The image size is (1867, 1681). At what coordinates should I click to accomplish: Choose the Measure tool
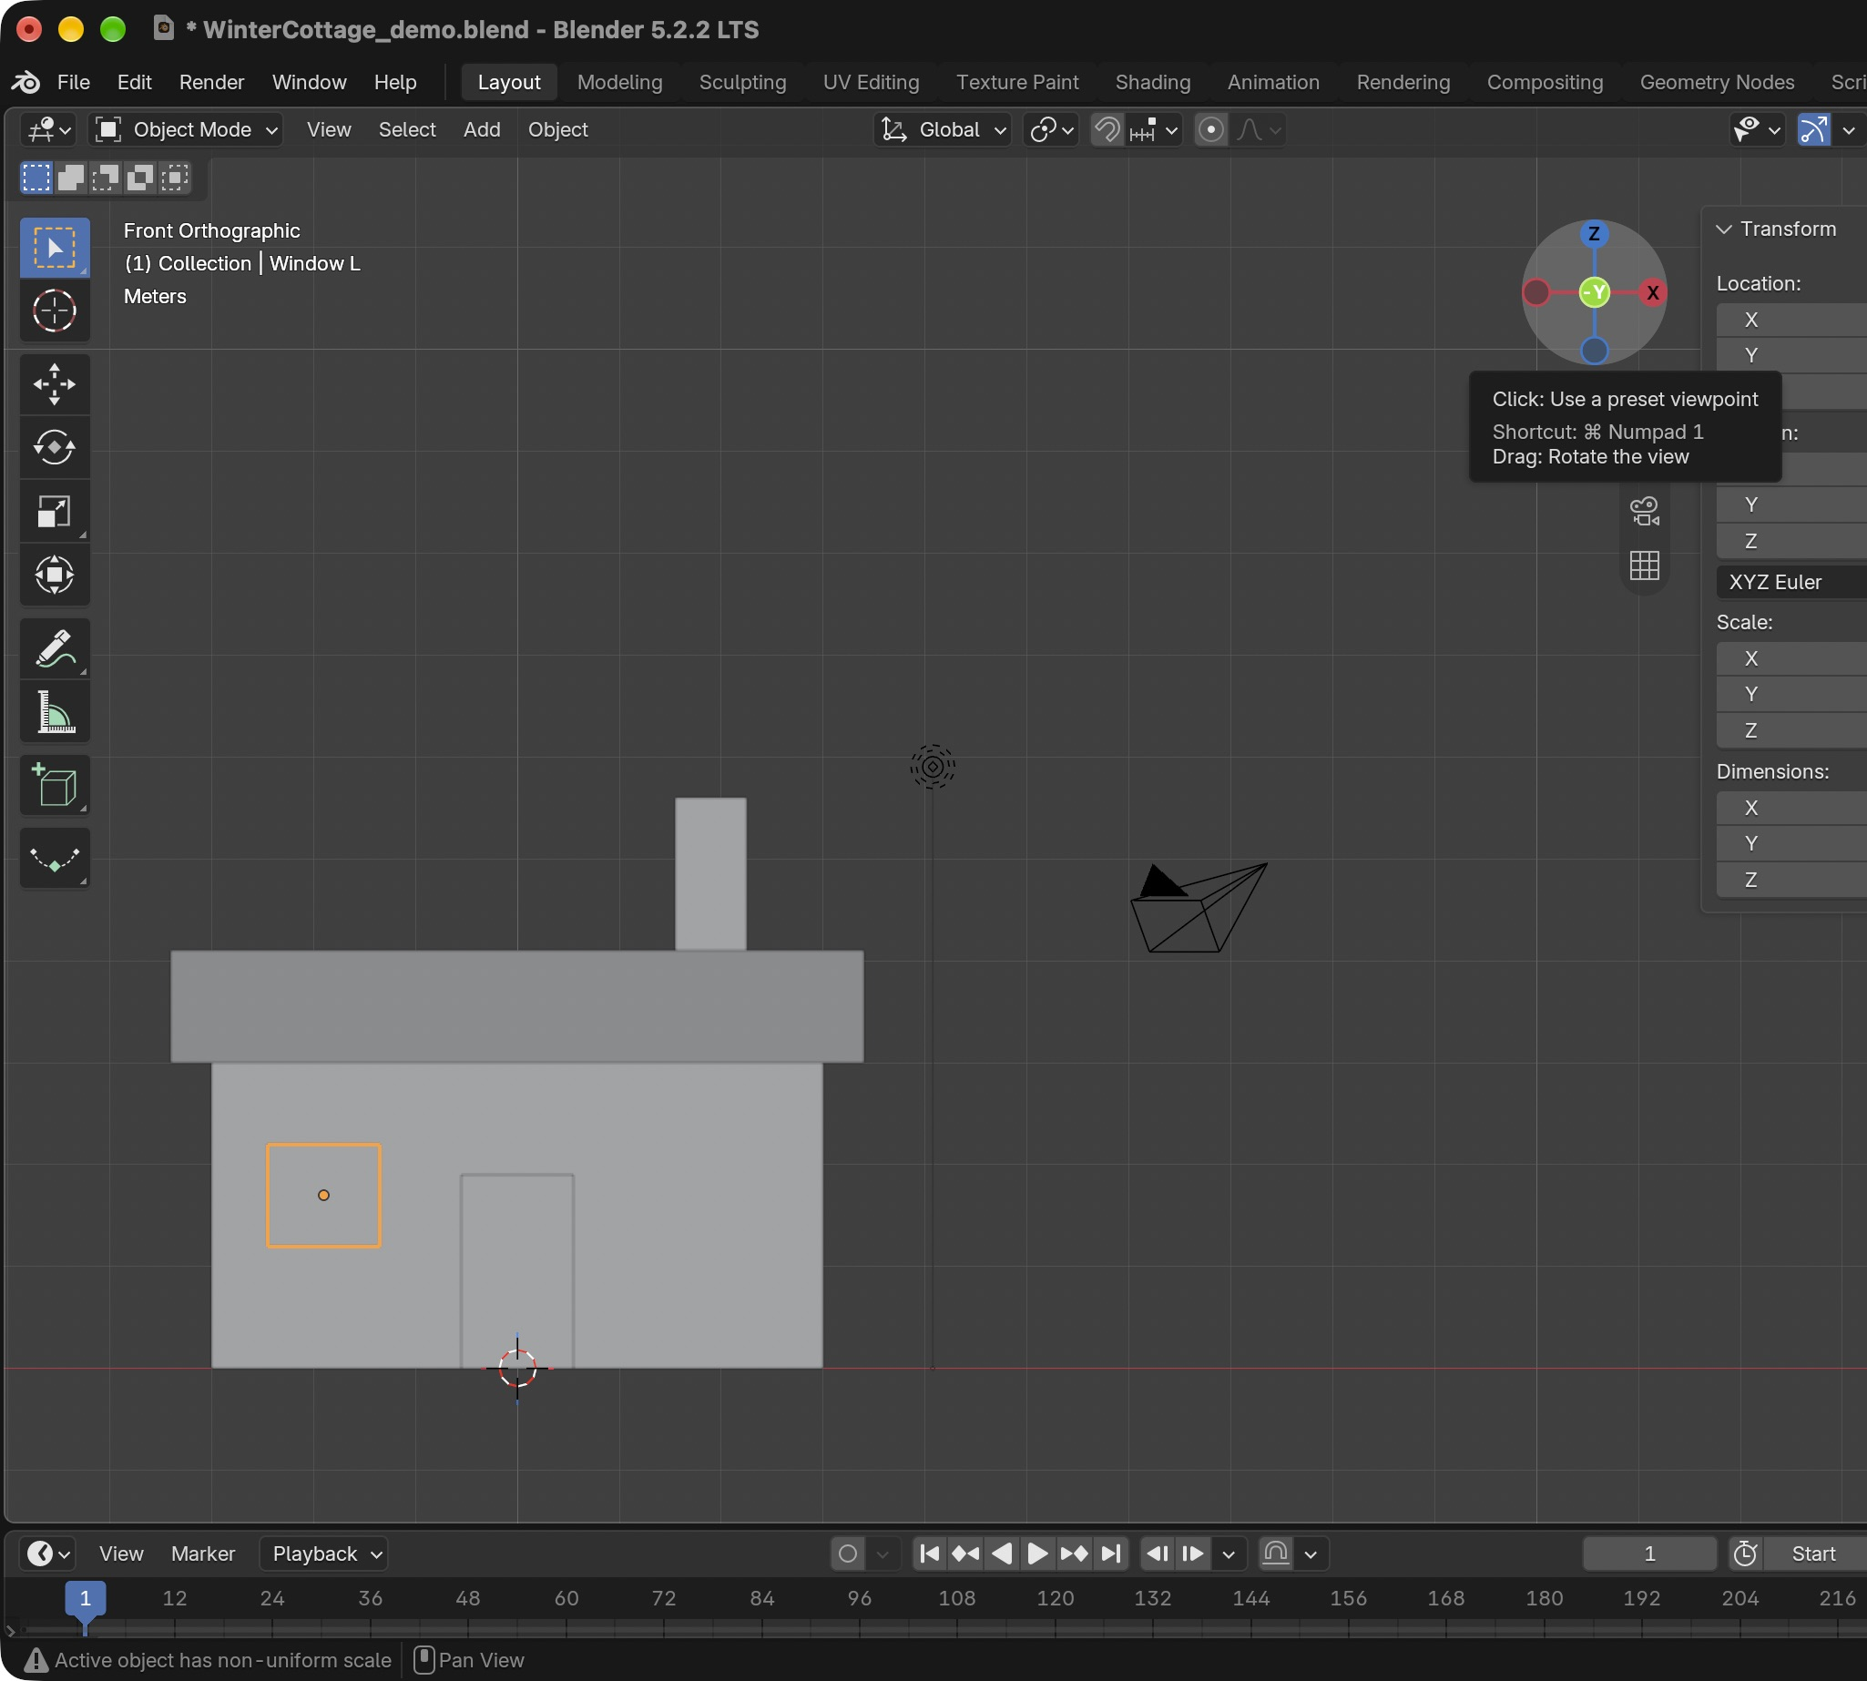pyautogui.click(x=55, y=712)
